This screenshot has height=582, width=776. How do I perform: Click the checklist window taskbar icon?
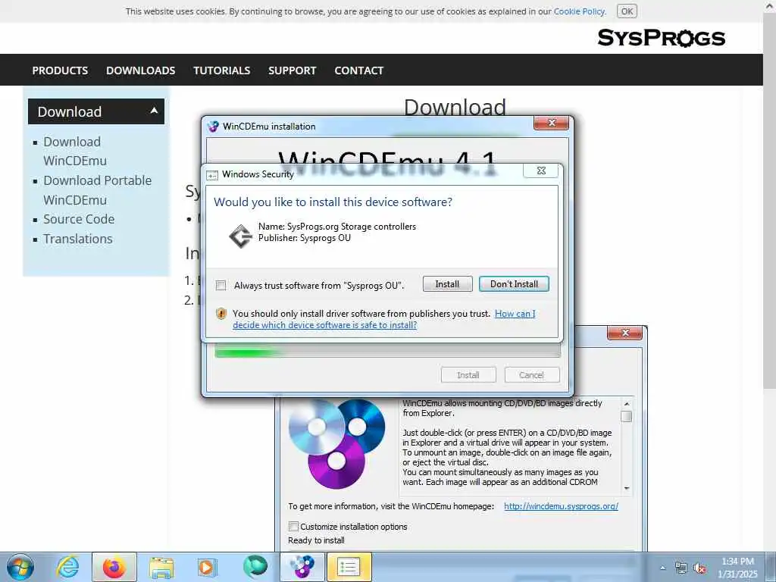349,567
